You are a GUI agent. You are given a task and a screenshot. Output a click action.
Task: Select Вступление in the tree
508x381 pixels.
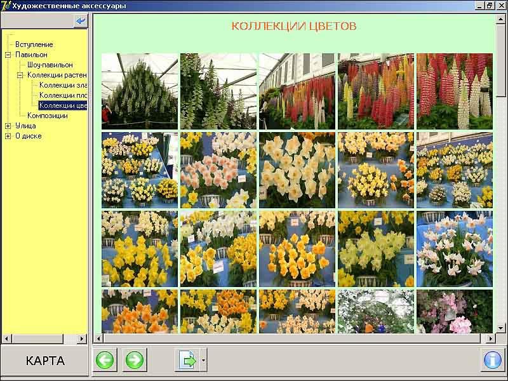[34, 44]
